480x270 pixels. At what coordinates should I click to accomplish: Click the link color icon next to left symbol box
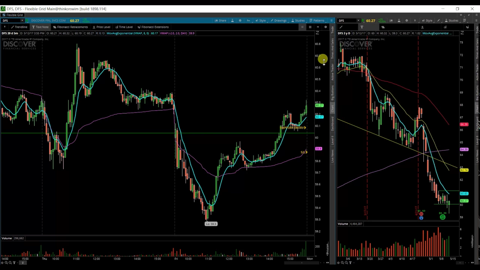point(27,21)
